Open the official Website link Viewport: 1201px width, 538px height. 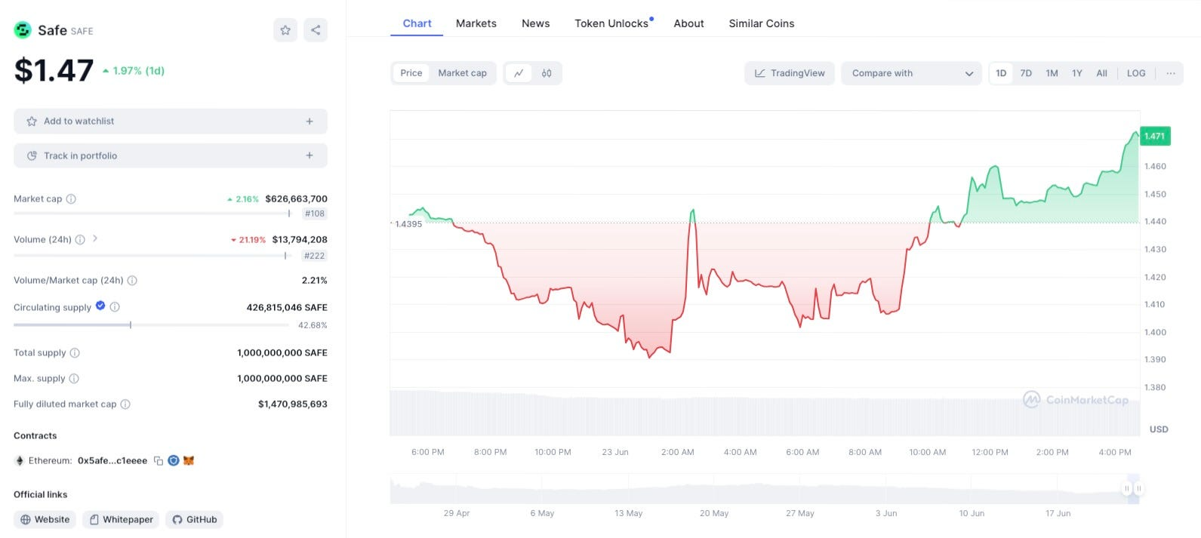pos(45,520)
